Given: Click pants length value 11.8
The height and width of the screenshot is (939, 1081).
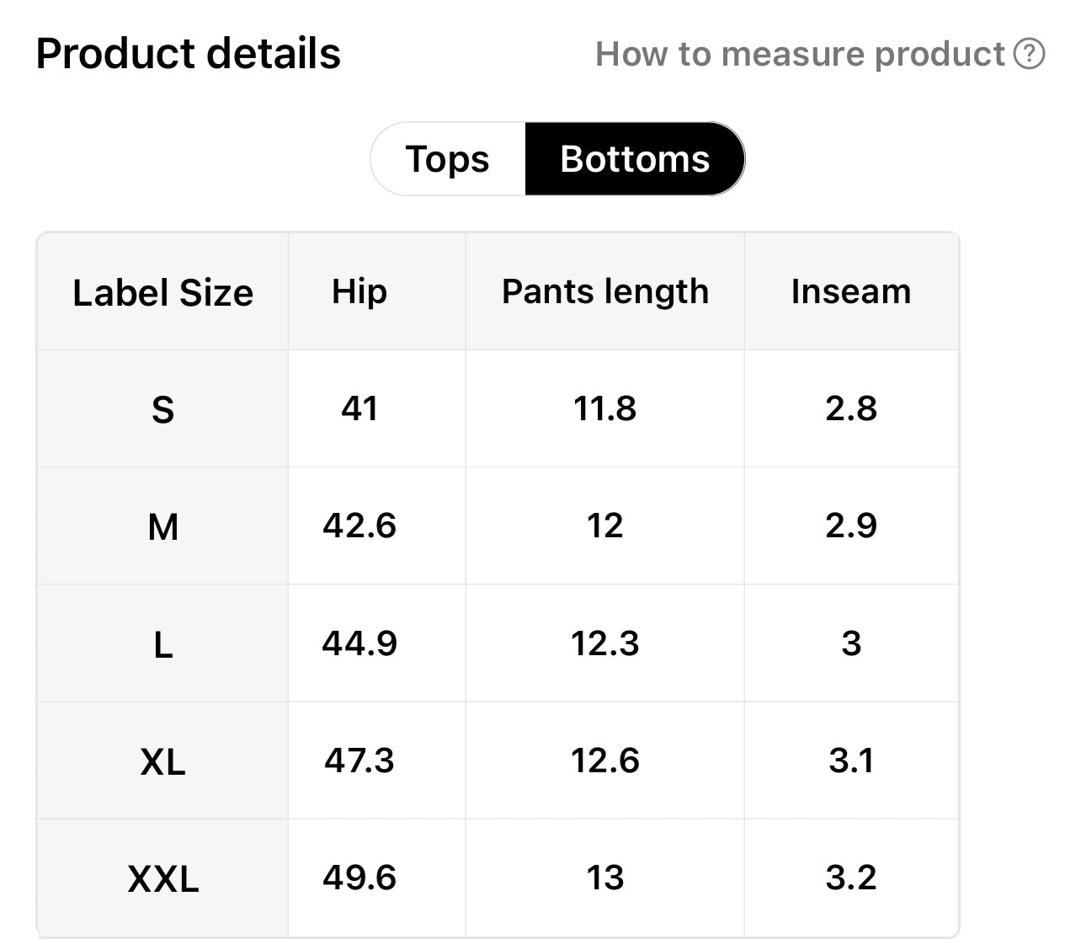Looking at the screenshot, I should 604,408.
